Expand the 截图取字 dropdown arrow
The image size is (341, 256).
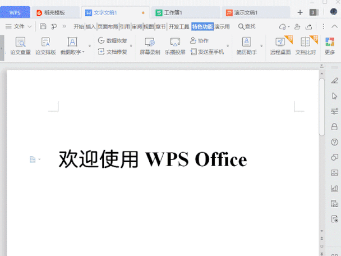tap(84, 52)
